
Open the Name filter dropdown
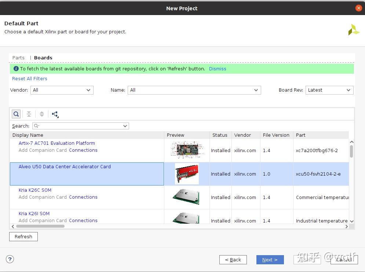click(x=194, y=90)
